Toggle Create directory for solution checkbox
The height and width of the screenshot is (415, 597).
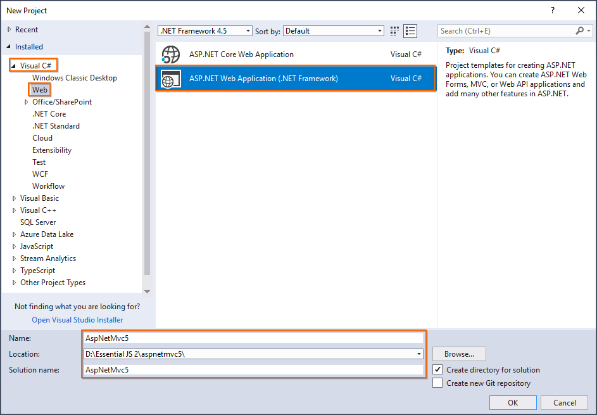[x=437, y=369]
